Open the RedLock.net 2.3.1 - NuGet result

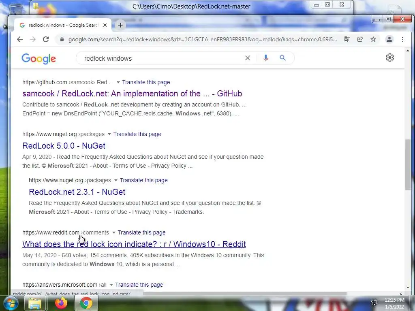(x=77, y=192)
